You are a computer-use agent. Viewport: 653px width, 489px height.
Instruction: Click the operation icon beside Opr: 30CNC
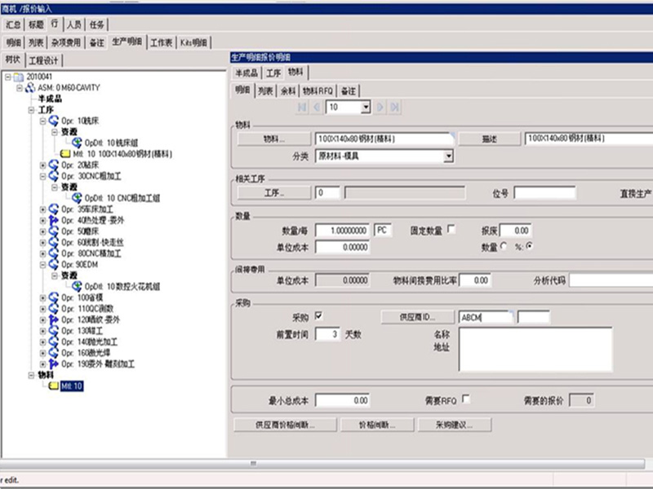point(54,176)
